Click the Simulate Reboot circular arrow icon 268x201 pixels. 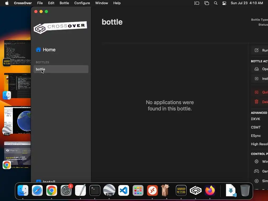click(256, 181)
